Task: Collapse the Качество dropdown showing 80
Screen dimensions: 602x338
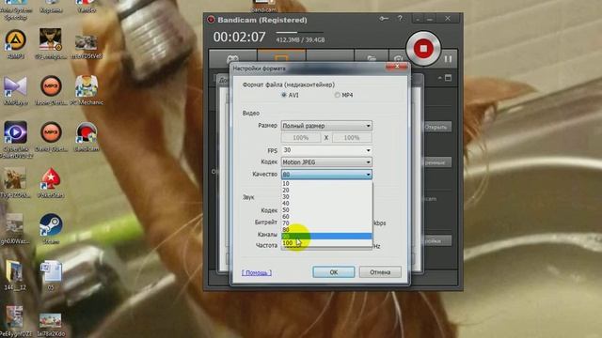Action: tap(326, 175)
